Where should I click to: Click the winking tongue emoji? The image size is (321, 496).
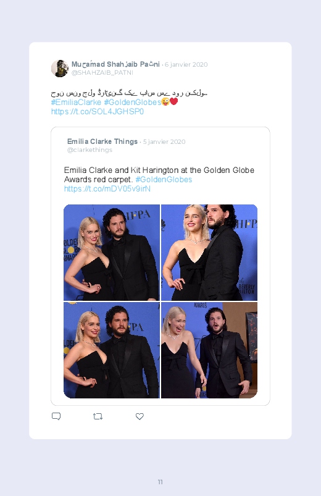click(165, 101)
